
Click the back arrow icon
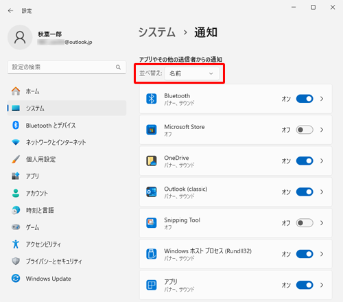(10, 11)
